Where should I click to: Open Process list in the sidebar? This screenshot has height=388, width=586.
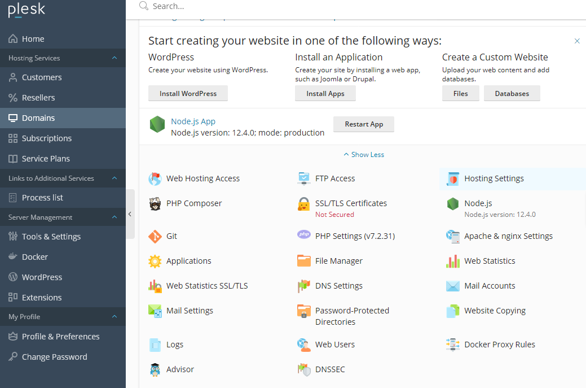coord(63,198)
